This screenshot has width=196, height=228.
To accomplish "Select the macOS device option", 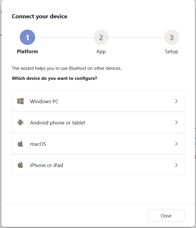I will (x=38, y=144).
